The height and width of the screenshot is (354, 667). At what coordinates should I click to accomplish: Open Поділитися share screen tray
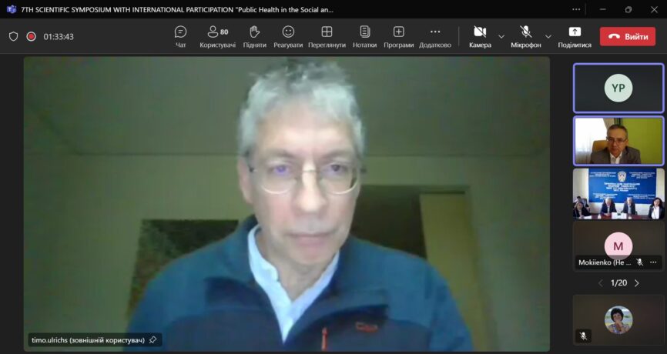click(575, 36)
